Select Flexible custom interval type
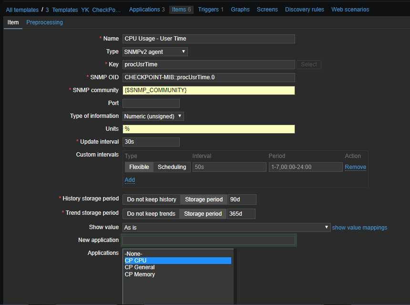 click(x=139, y=167)
